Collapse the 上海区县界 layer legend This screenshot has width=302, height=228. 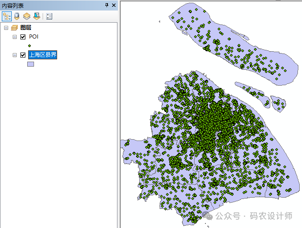[15, 55]
